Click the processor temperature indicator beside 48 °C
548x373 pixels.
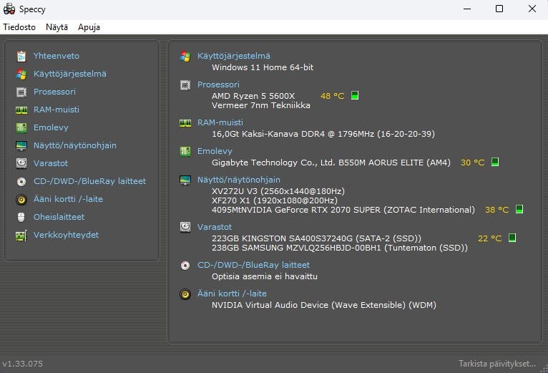[355, 95]
